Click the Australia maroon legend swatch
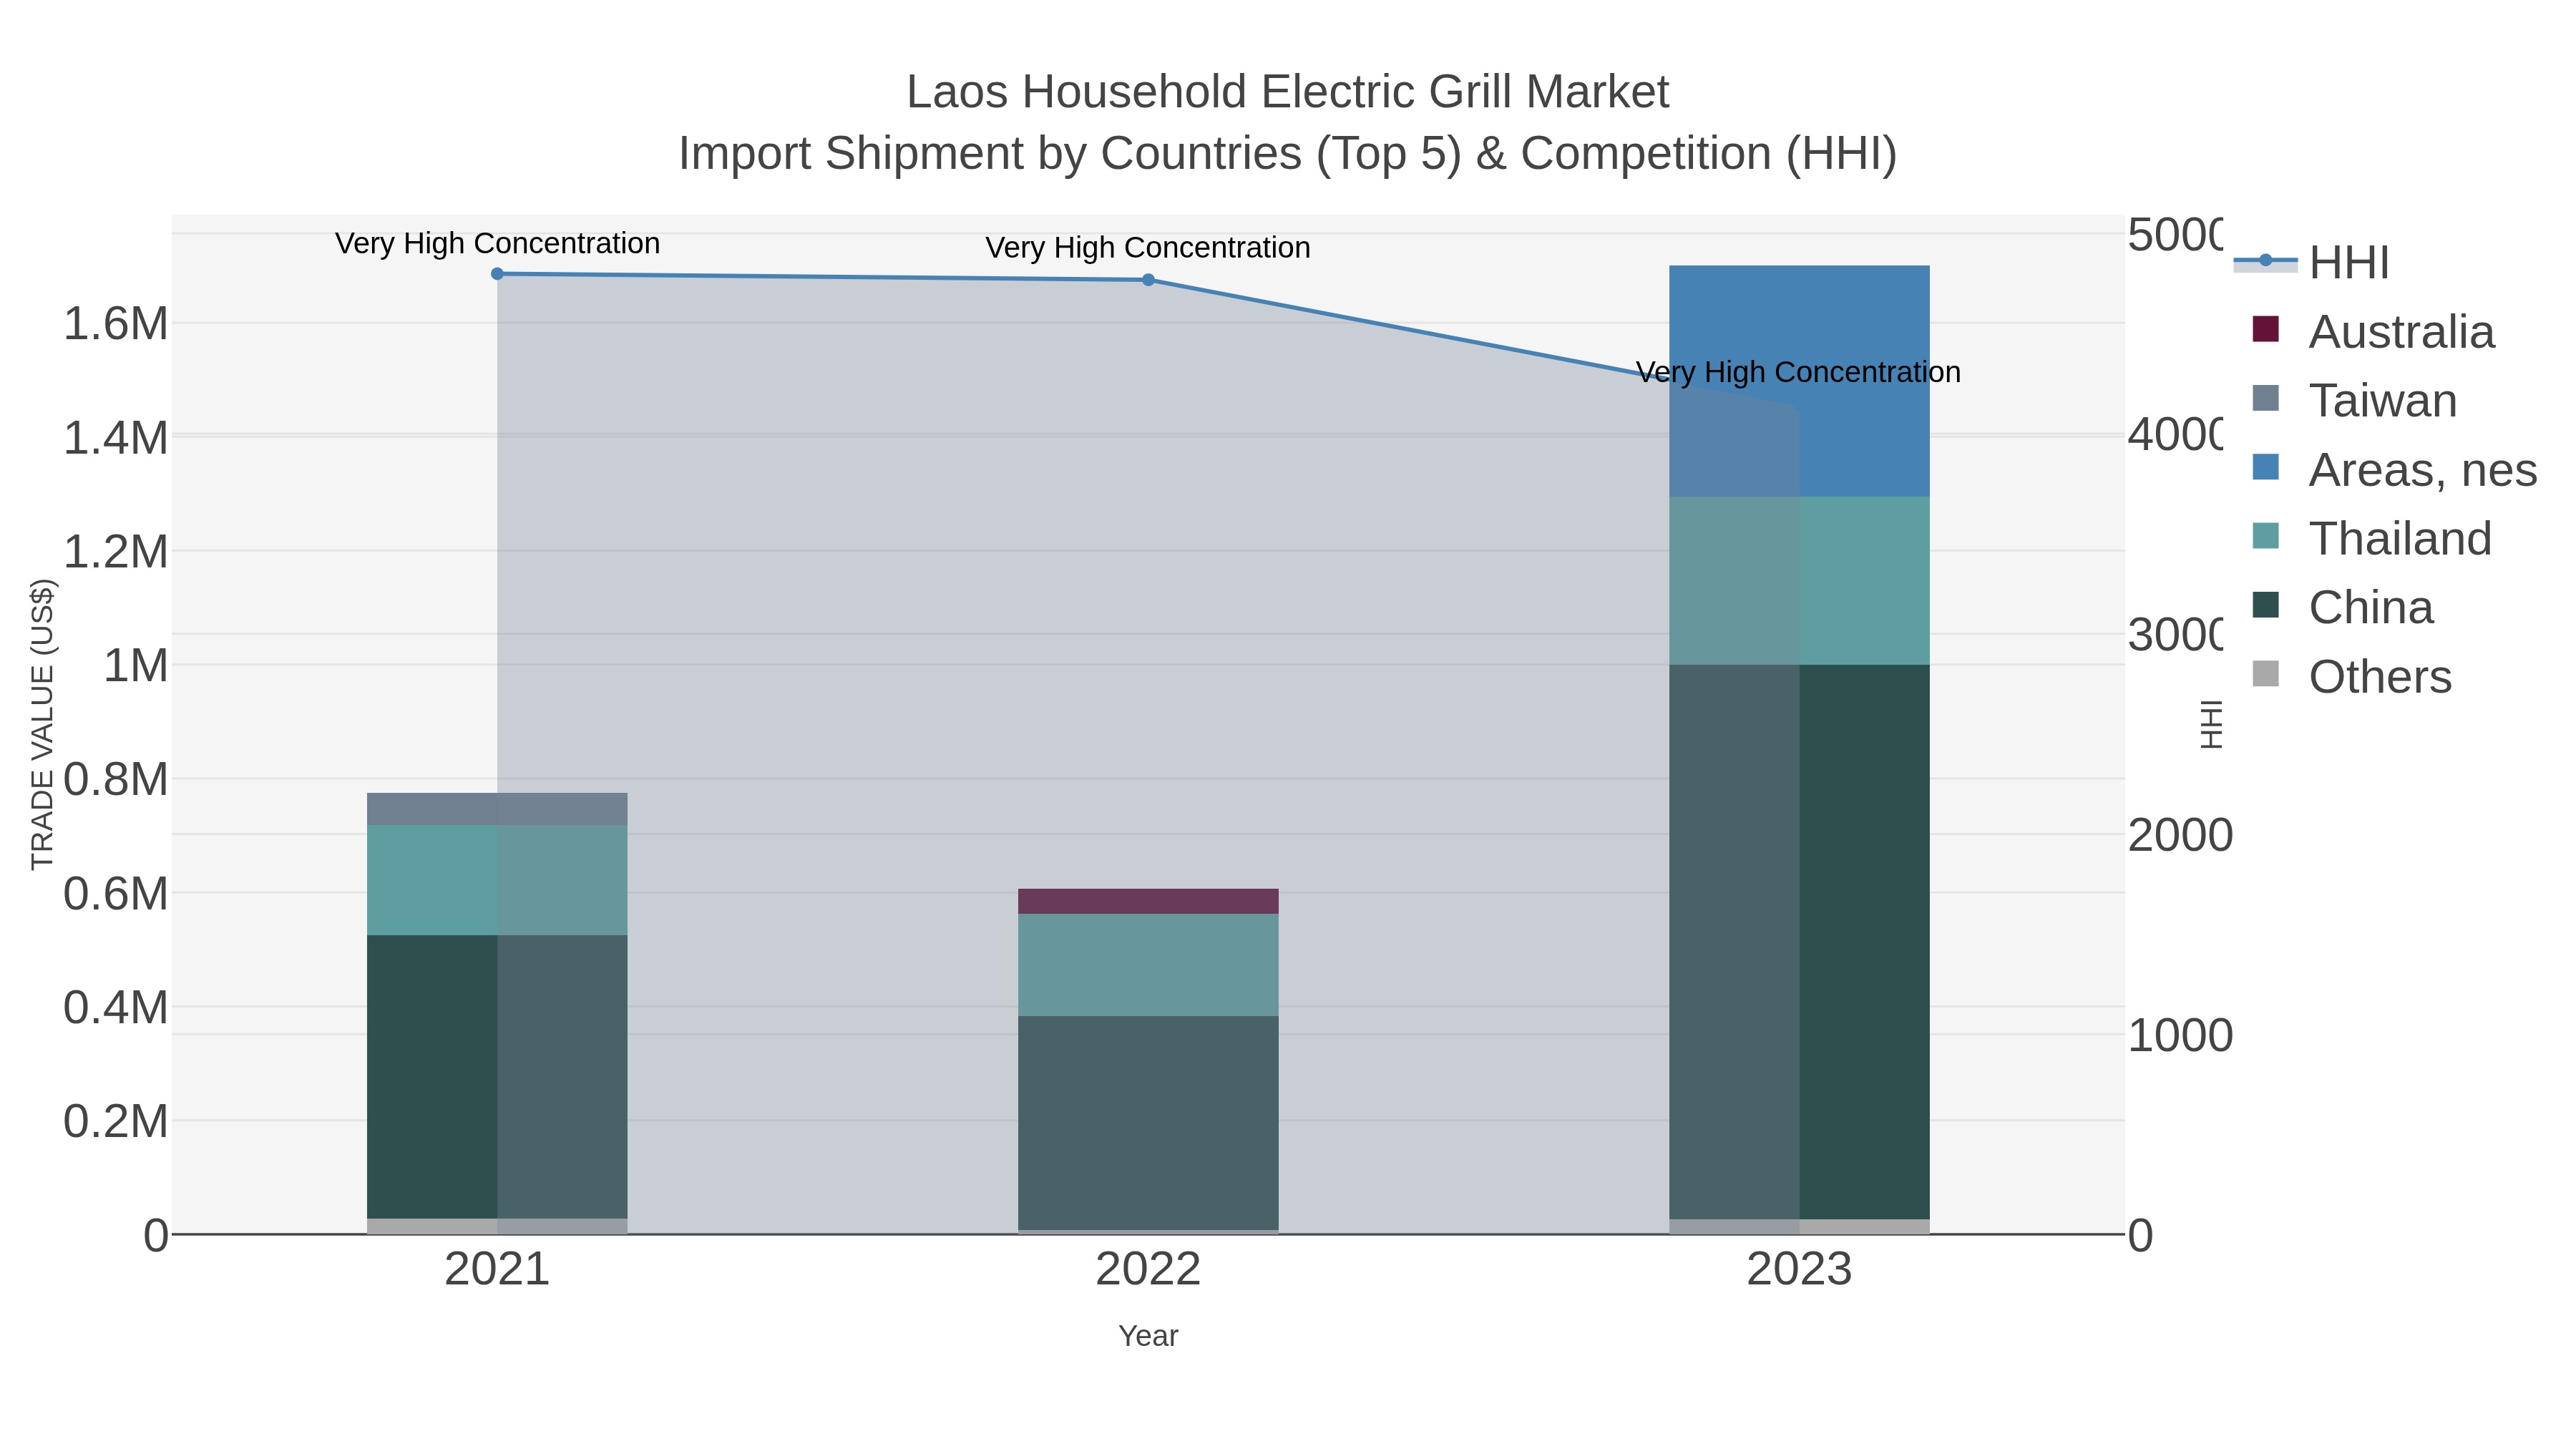 (2265, 329)
